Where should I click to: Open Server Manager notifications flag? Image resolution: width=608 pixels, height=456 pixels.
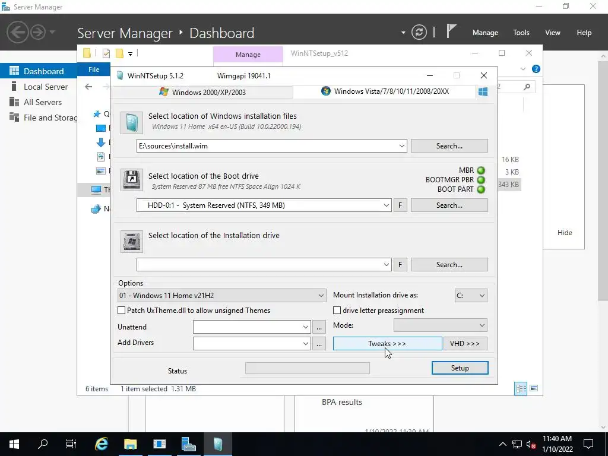[x=451, y=31]
